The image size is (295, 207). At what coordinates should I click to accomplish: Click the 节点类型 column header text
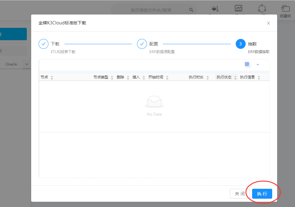click(101, 77)
